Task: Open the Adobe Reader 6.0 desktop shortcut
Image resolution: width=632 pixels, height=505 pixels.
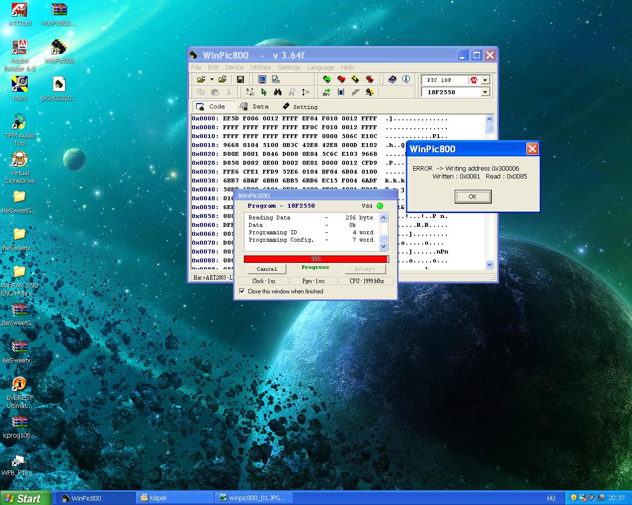Action: point(20,56)
